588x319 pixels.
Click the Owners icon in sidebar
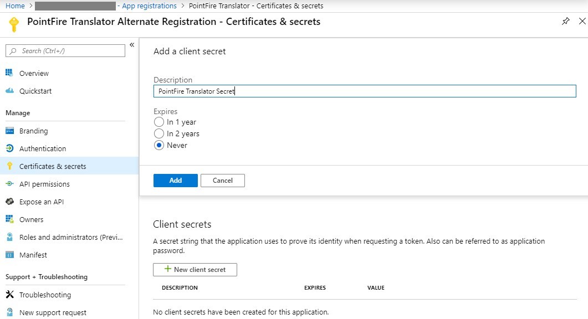(x=9, y=219)
